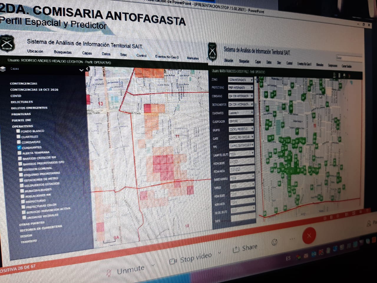Uncheck the Cuadrantes layer checkbox
This screenshot has width=377, height=283.
[x=19, y=147]
